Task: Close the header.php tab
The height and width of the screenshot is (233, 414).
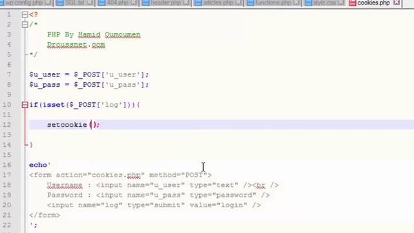Action: click(x=186, y=3)
